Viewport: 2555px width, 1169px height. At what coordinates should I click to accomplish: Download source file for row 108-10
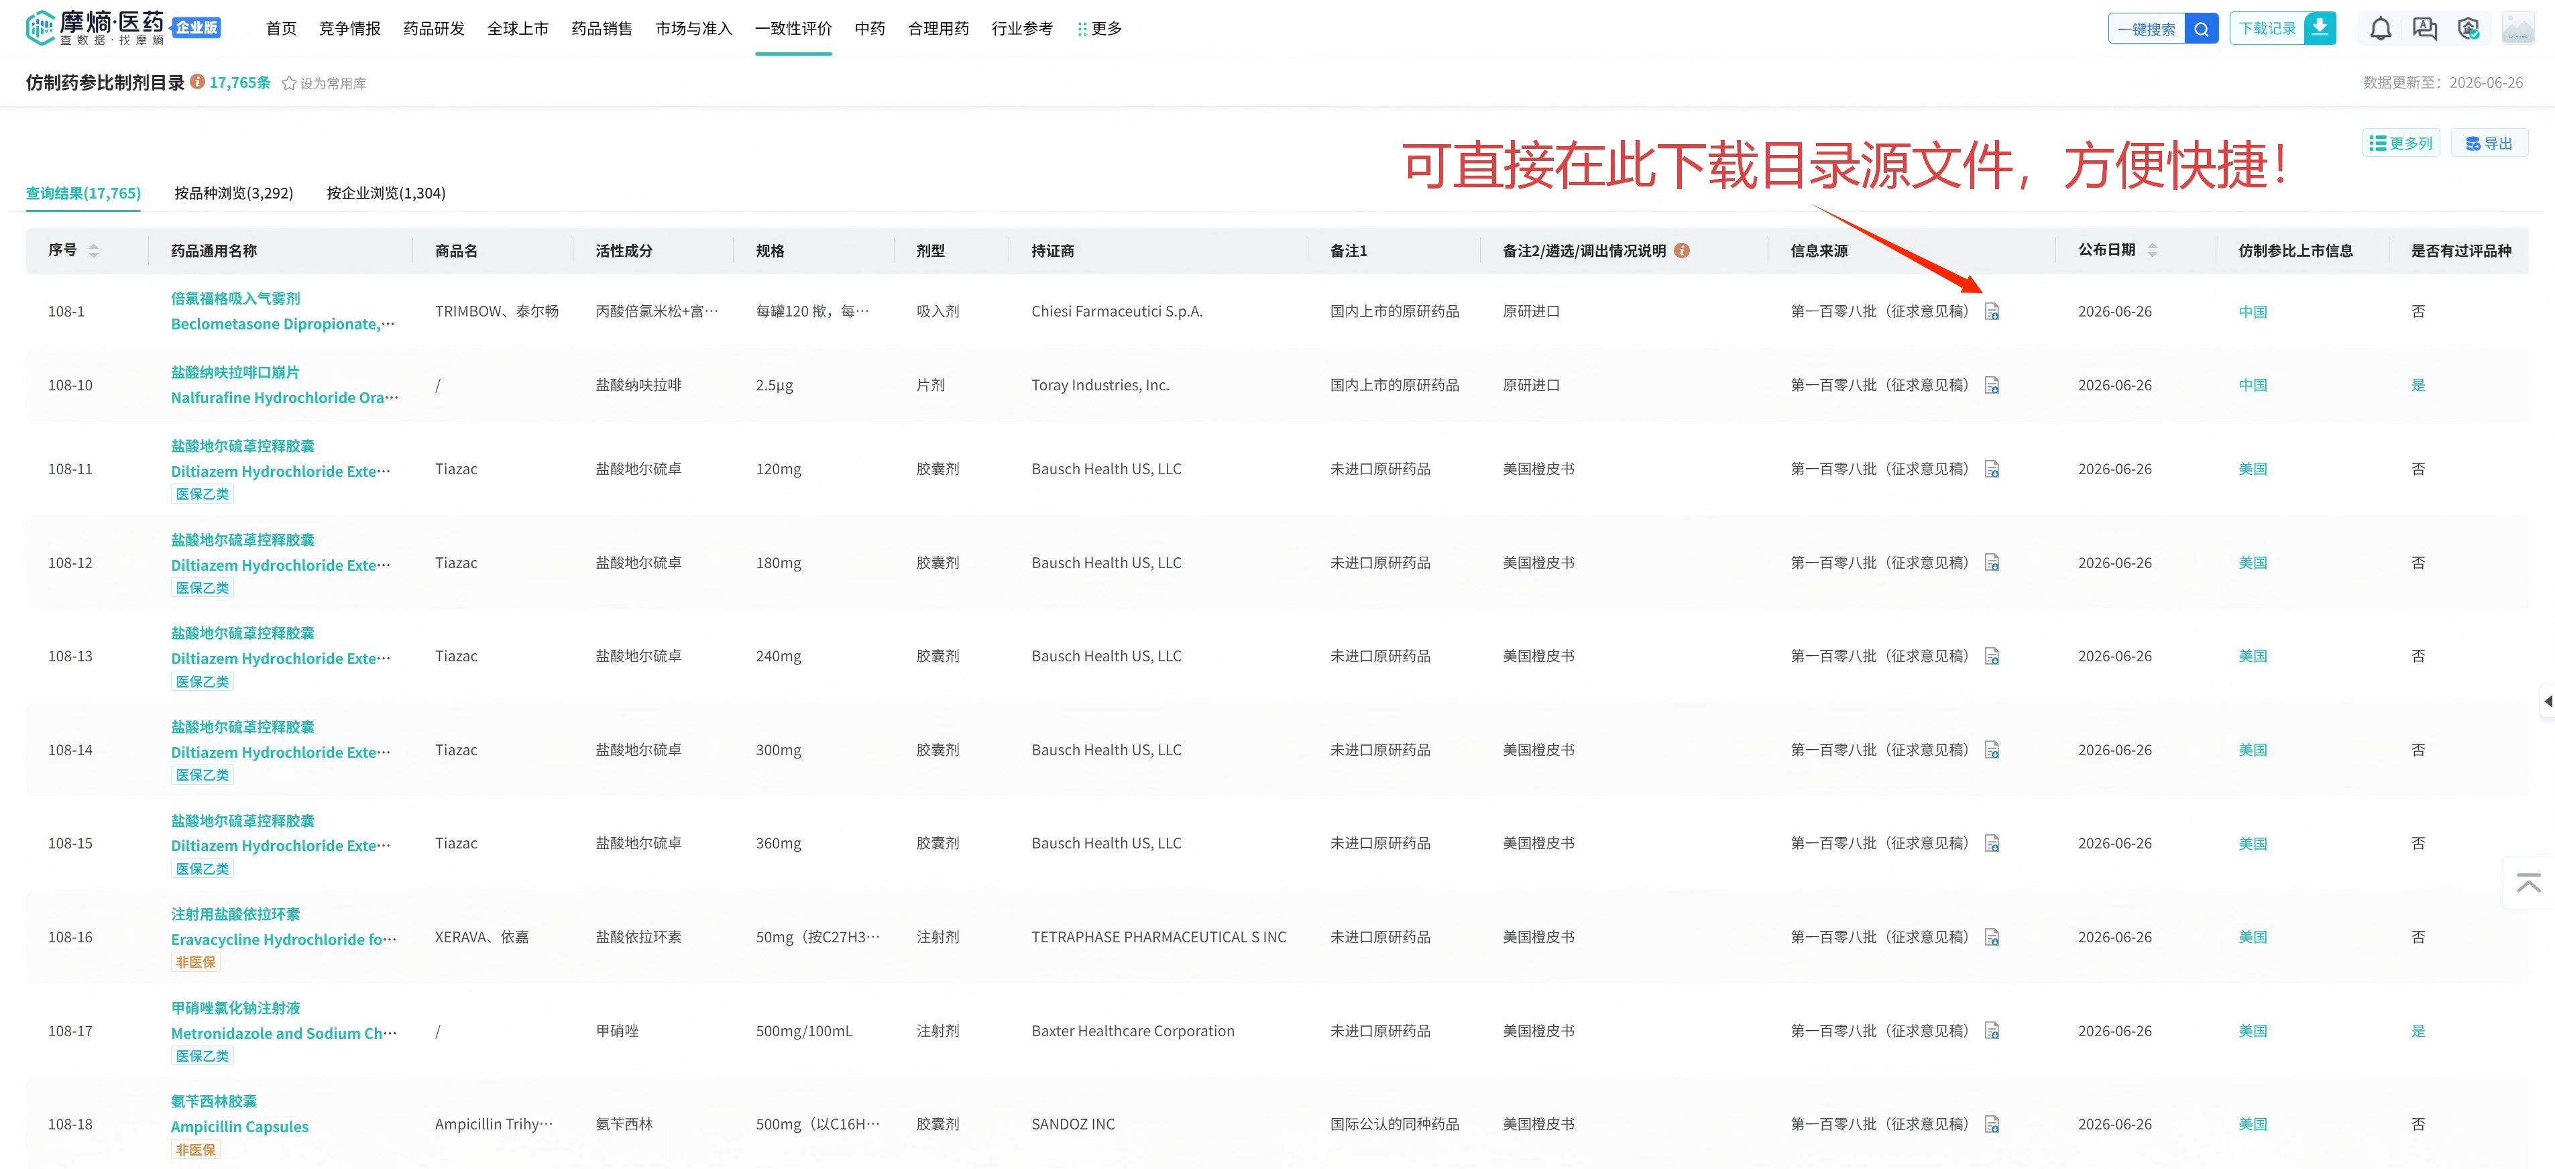[x=1992, y=385]
